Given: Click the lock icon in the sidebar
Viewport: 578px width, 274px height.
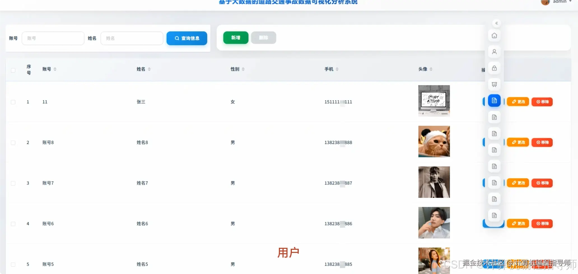Looking at the screenshot, I should coord(494,68).
